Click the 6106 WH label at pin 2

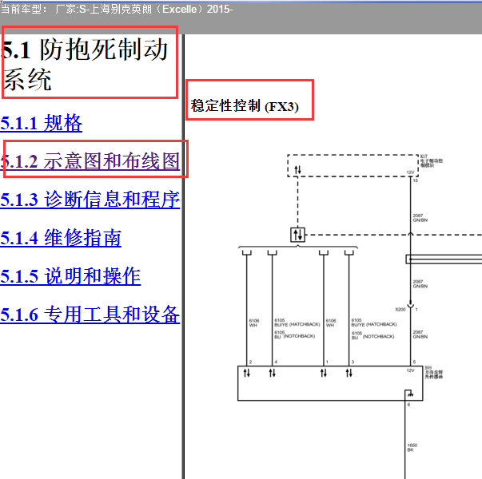[254, 323]
